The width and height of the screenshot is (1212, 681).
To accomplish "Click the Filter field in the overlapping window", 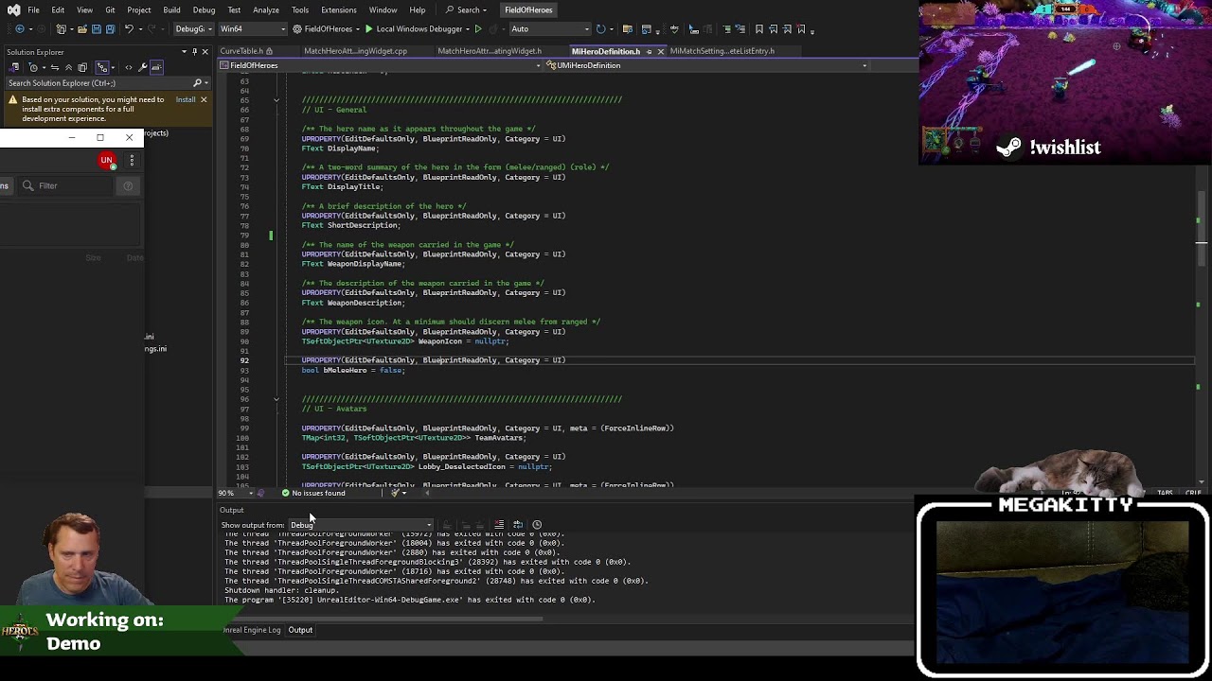I will [x=66, y=185].
